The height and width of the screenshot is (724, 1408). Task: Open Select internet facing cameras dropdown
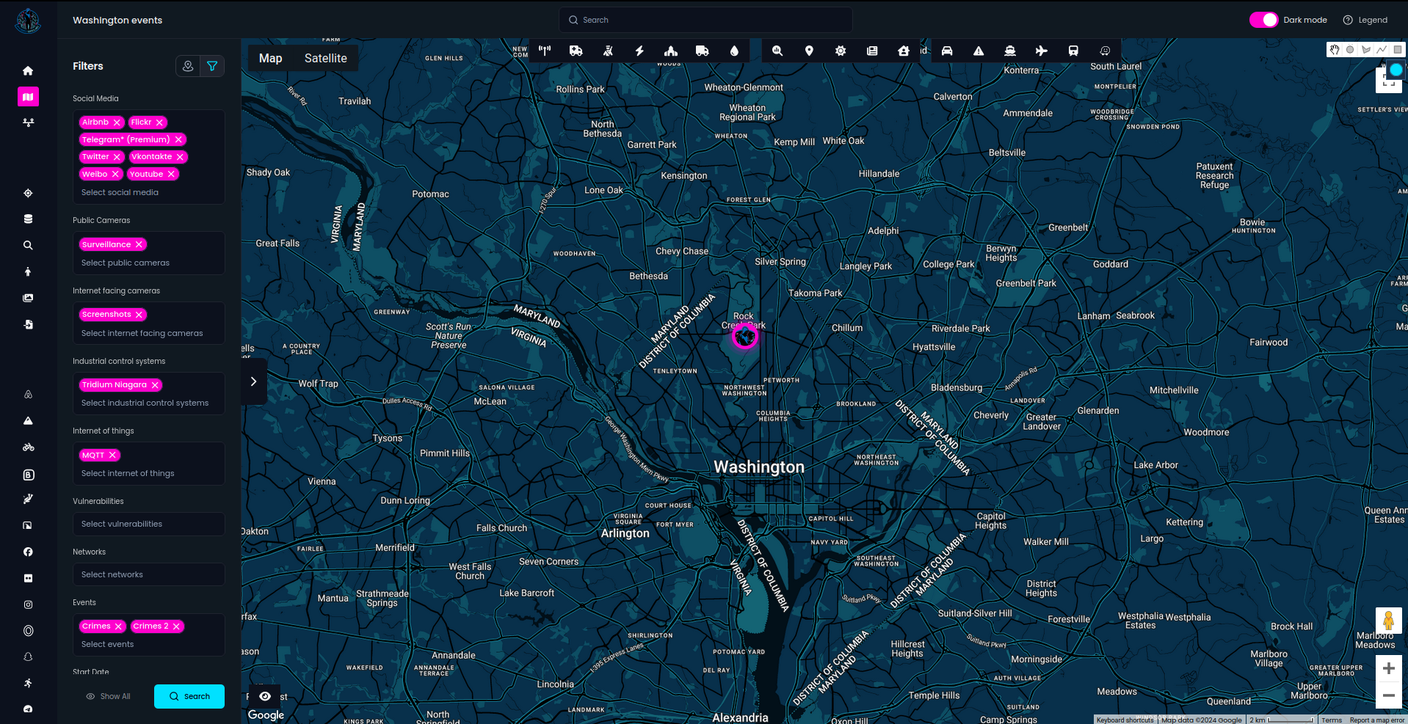(x=149, y=333)
